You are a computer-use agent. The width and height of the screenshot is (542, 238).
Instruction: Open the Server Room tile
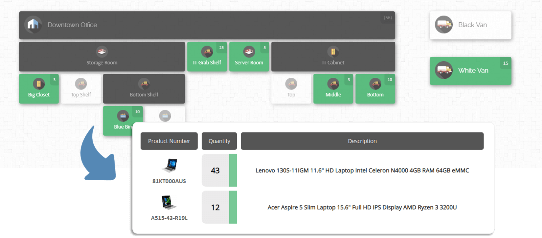[x=249, y=56]
